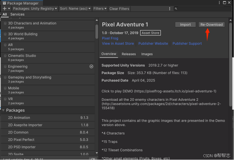Screen dimensions: 234x160
Task: Click the package list scrollbar thumb
Action: point(97,32)
